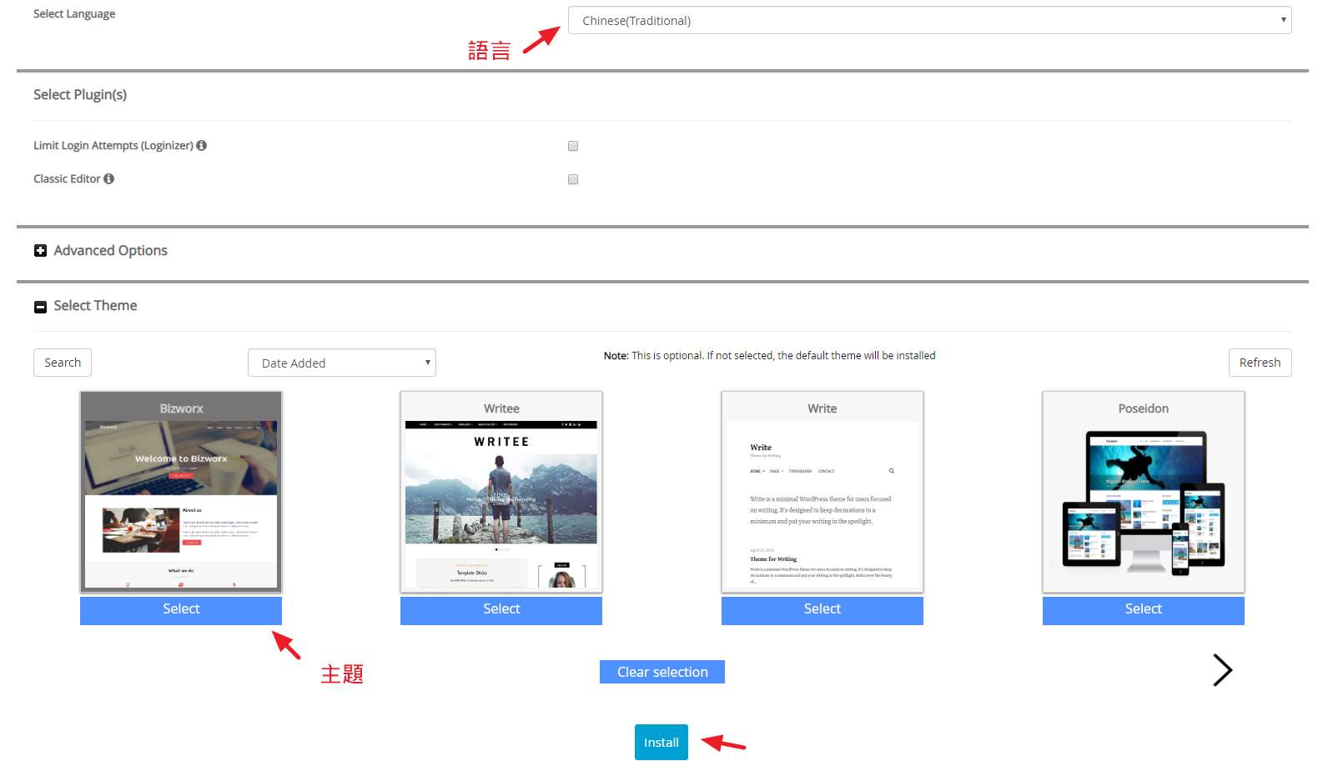
Task: Select the Bizworx theme
Action: [181, 609]
